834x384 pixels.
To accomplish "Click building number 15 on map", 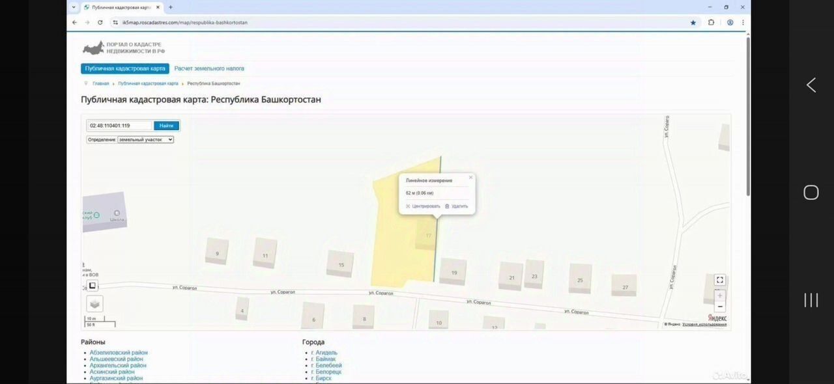I will point(341,264).
